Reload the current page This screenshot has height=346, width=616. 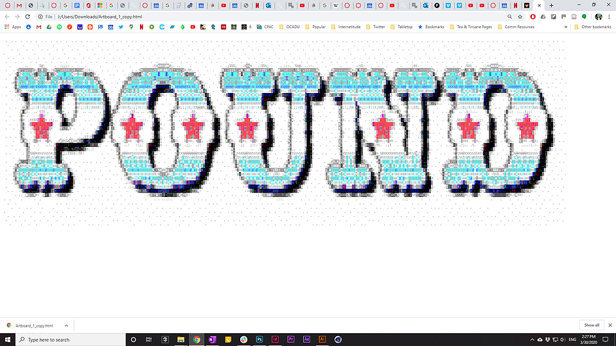pyautogui.click(x=28, y=17)
